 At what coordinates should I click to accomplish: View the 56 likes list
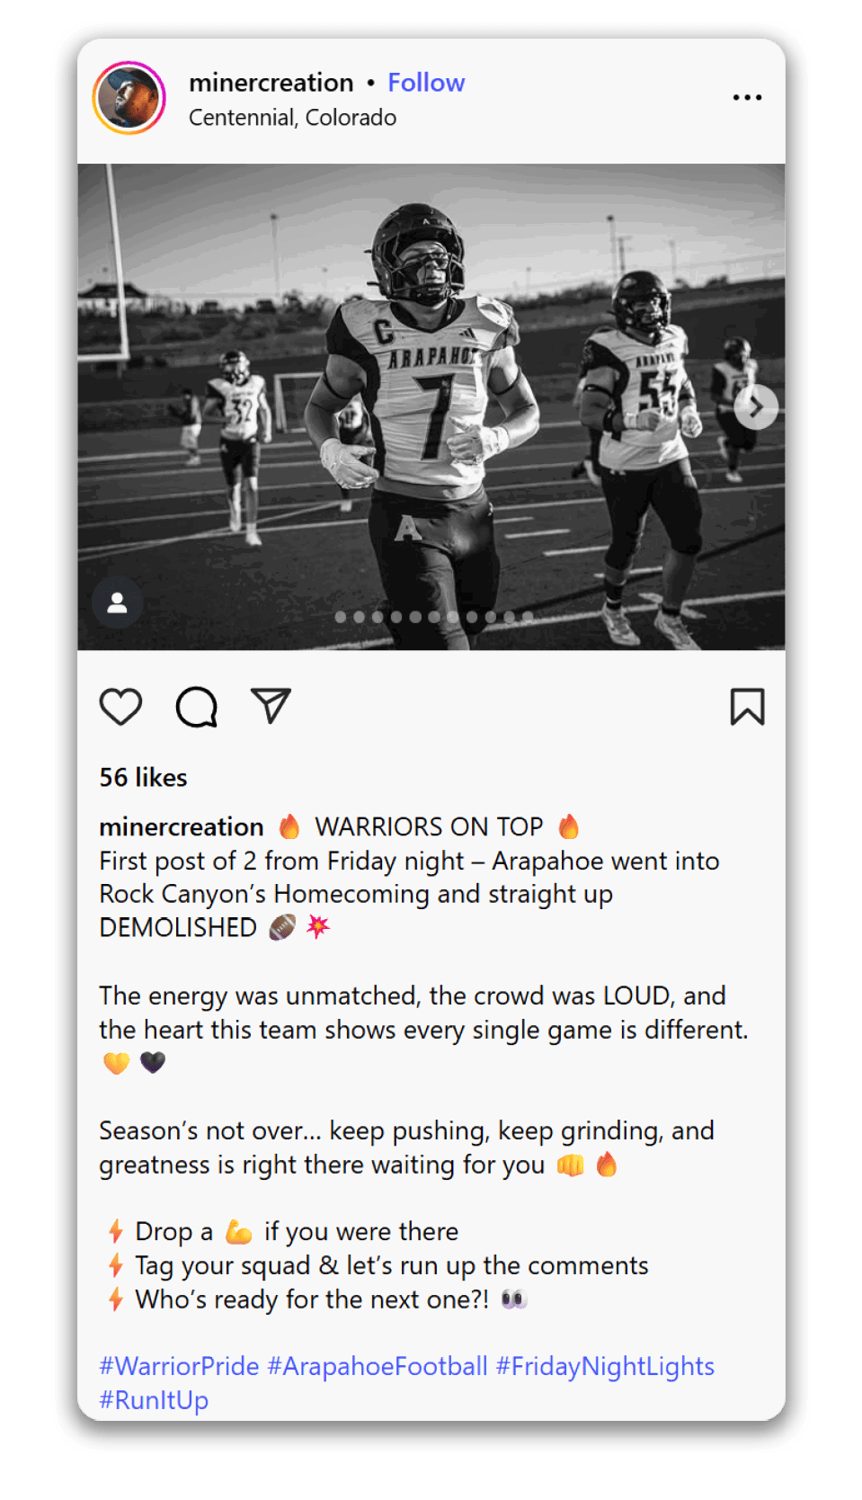click(143, 778)
